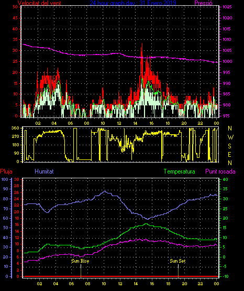Screen dimensions: 244x291
Task: Click the 180 wind direction value
Action: click(15, 145)
